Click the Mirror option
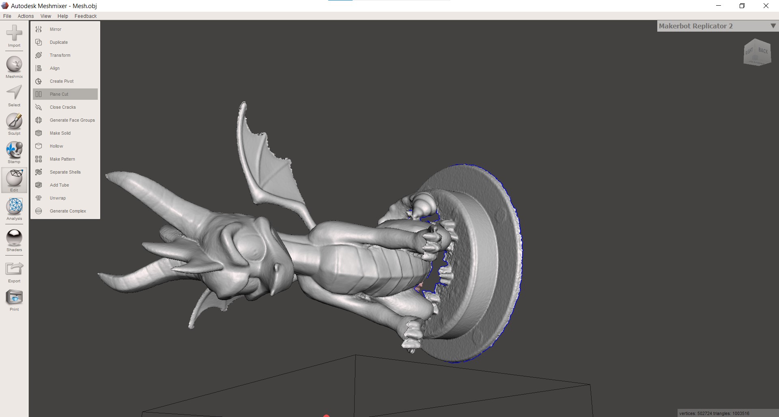Image resolution: width=779 pixels, height=417 pixels. (x=56, y=29)
